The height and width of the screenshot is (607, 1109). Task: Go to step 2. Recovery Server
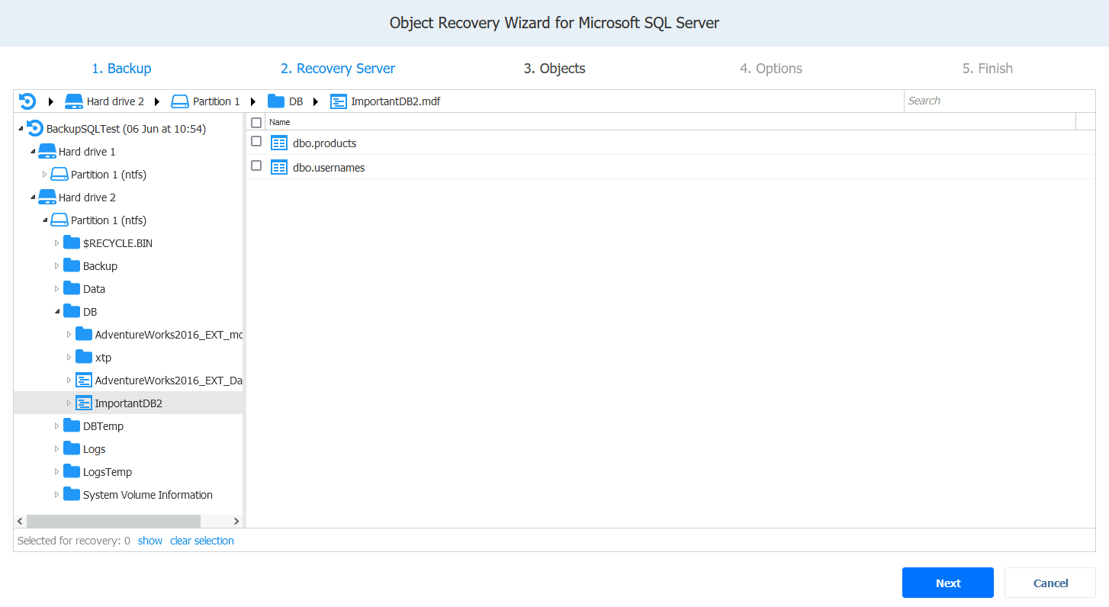click(338, 69)
